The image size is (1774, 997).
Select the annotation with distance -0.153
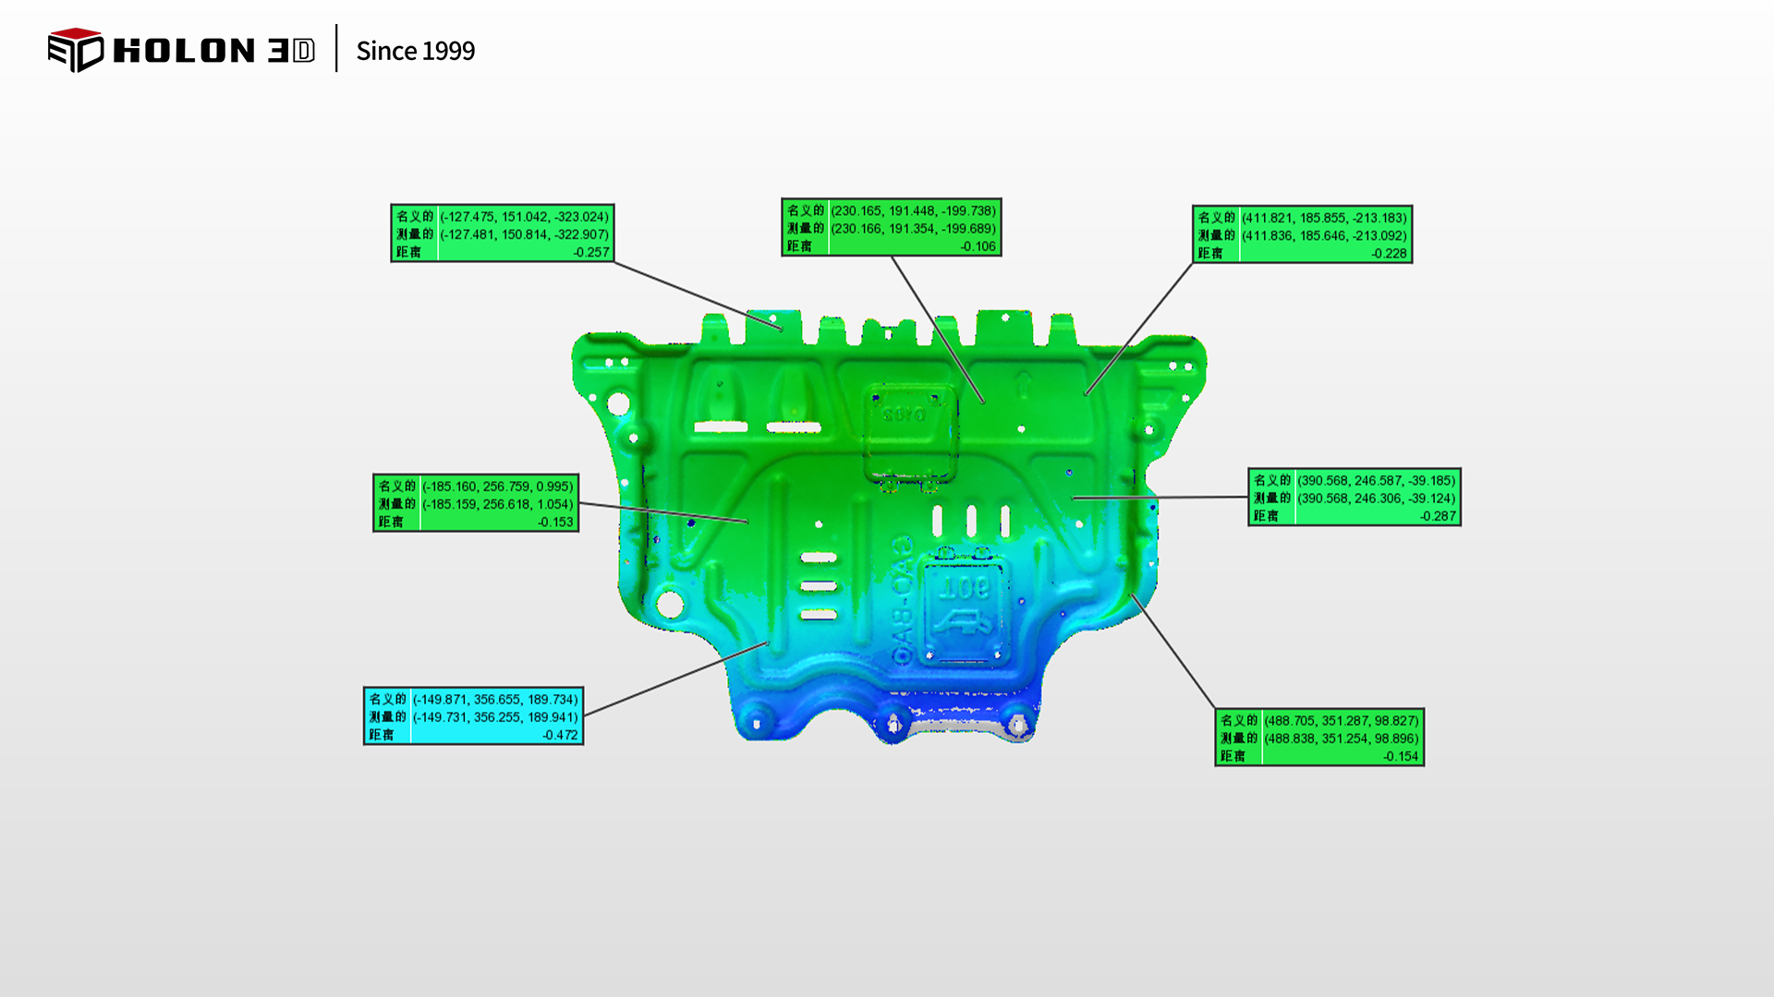point(476,503)
